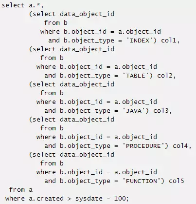
Task: Click the col3 alias
Action: pos(161,111)
